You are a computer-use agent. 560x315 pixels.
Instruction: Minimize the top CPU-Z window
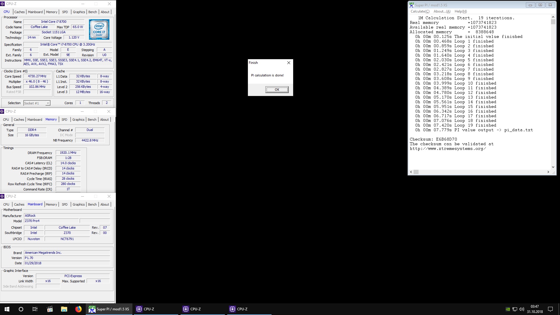tap(83, 4)
